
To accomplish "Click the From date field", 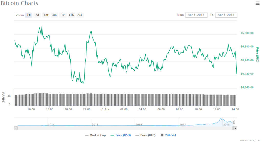I will click(x=196, y=15).
